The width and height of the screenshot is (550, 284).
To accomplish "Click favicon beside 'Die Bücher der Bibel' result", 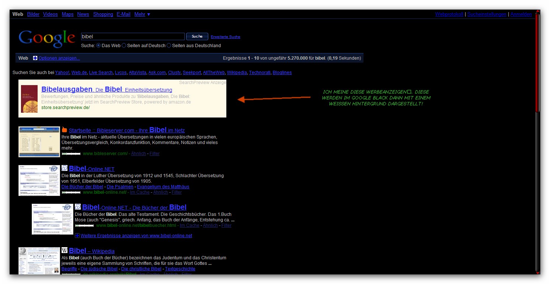I will 78,207.
